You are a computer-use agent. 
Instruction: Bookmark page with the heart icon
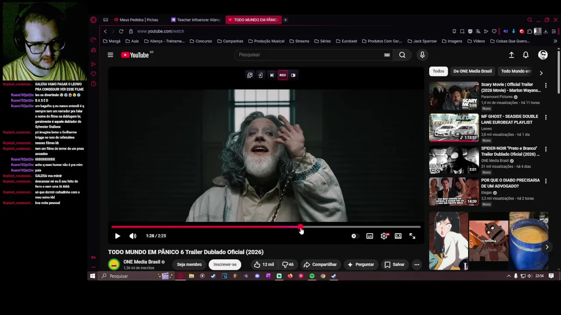point(494,31)
